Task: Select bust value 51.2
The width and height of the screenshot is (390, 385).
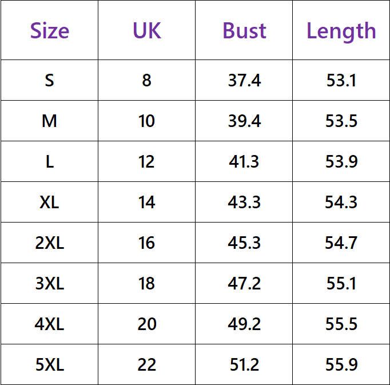Action: point(244,364)
